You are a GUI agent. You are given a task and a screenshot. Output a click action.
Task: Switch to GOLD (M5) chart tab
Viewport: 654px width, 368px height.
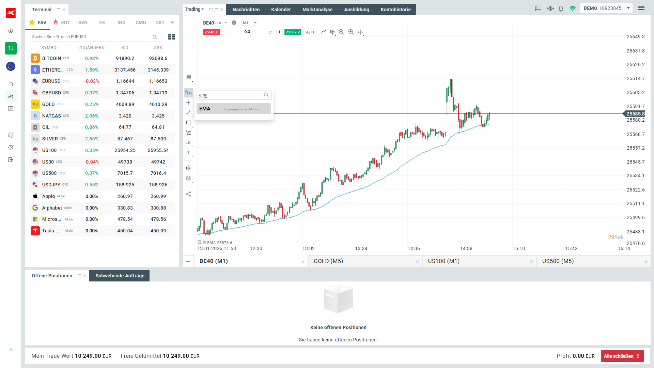click(x=365, y=261)
